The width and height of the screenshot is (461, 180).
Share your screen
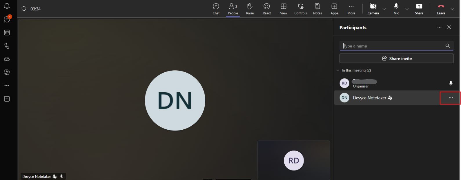point(419,9)
